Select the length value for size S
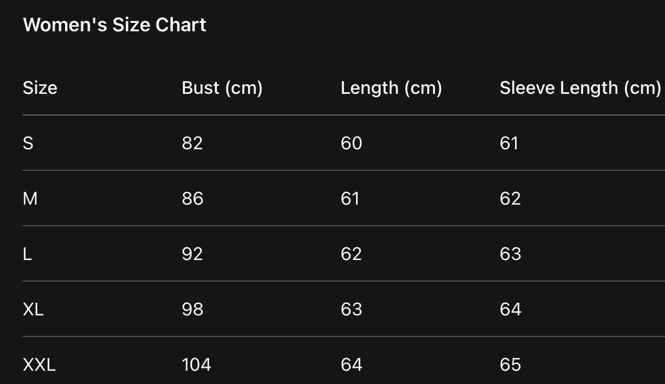Screen dimensions: 665x384 click(351, 143)
